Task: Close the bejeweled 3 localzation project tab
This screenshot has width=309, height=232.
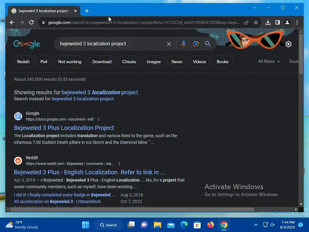Action: coord(75,11)
